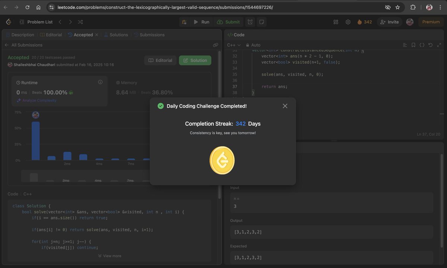
Task: Click the LeetCode logo icon
Action: click(8, 22)
